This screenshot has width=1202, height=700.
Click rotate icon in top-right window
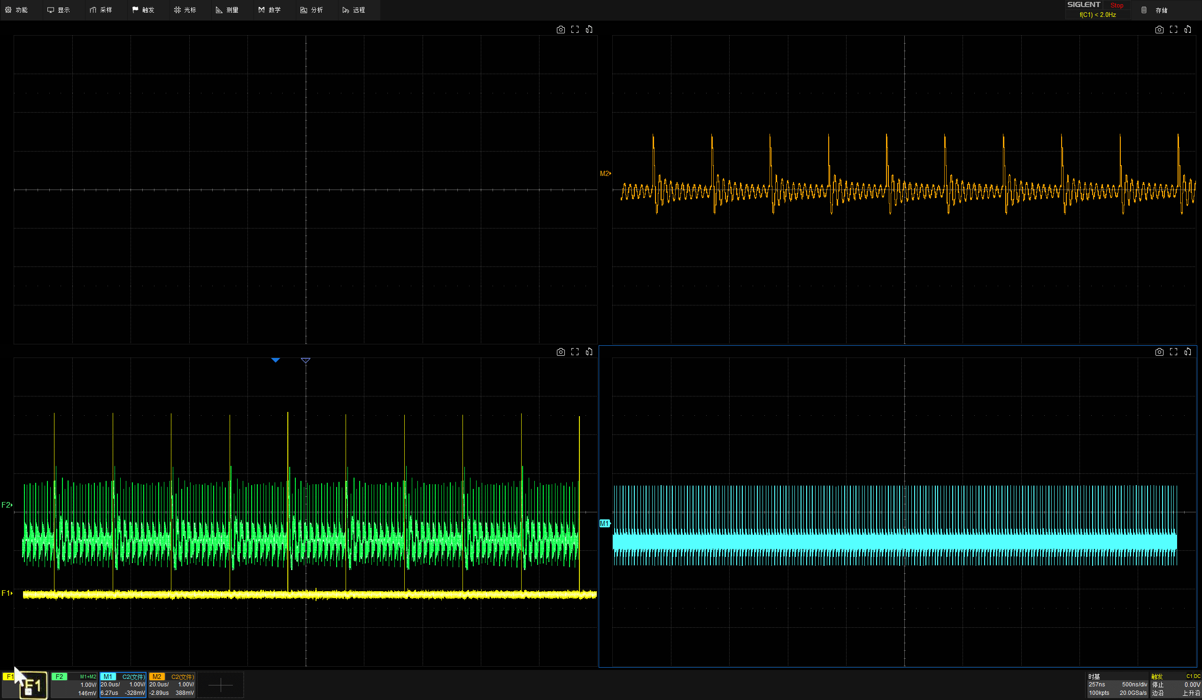1188,30
